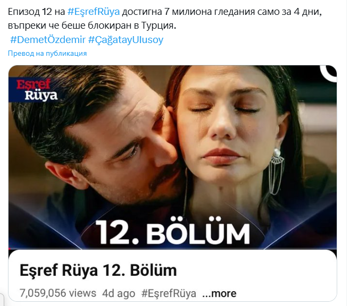Click the white ring icon in the thumbnail corner
The image size is (350, 306).
coord(328,73)
